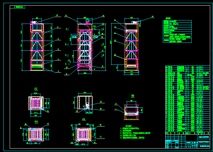213x152 pixels.
Task: Click callout number 11 in A-A section
Action: pyautogui.click(x=101, y=137)
